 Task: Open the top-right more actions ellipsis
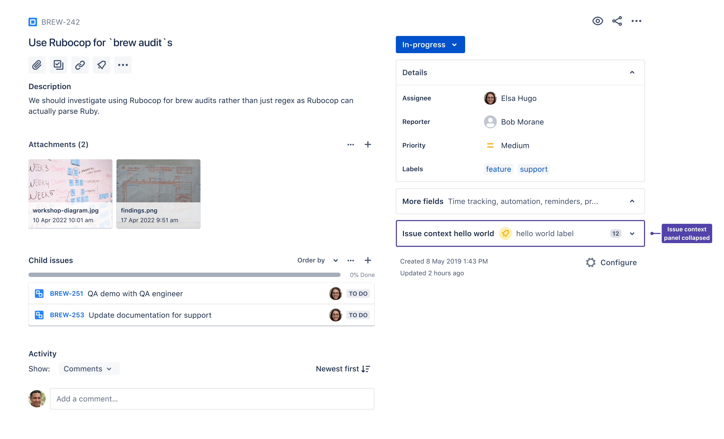click(x=636, y=21)
